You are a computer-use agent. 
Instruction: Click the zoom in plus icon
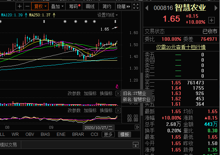tap(19, 6)
